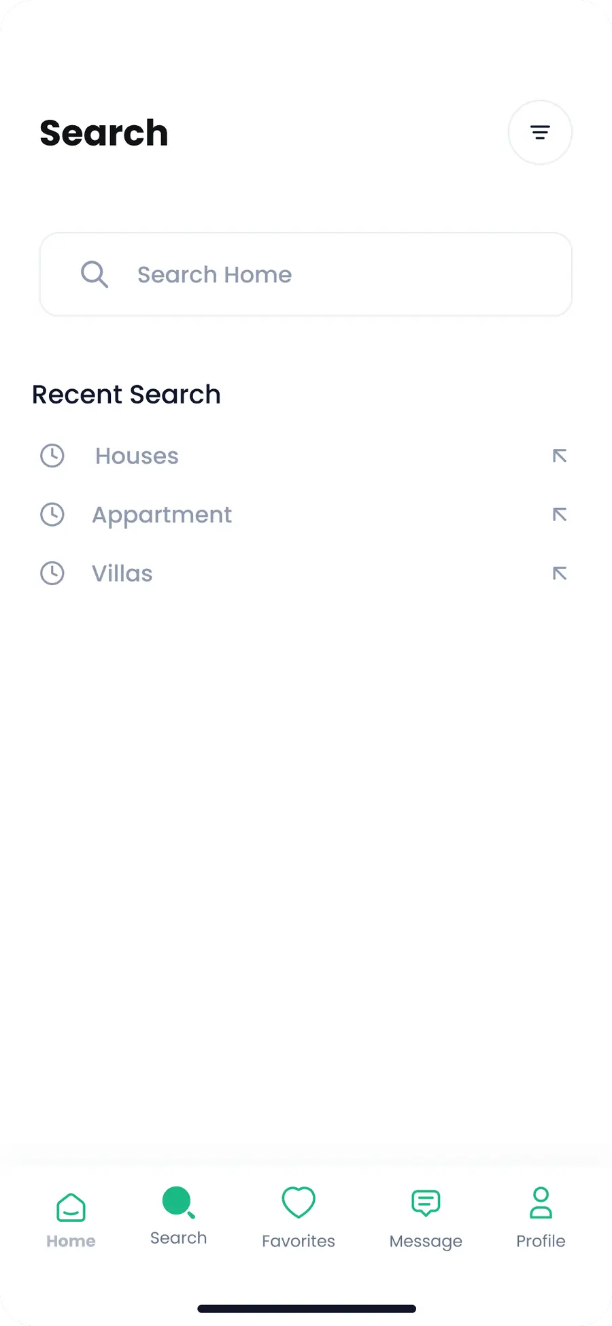The height and width of the screenshot is (1326, 612).
Task: Click the magnifier icon in search bar
Action: point(94,274)
